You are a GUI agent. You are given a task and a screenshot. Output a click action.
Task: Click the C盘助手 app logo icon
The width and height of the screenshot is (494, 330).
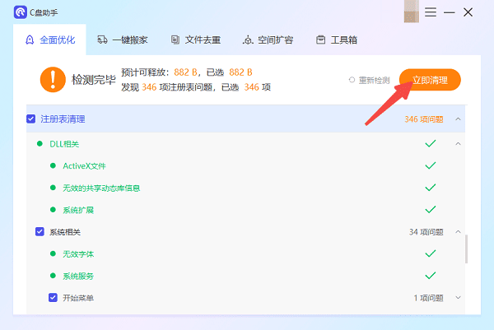point(21,12)
